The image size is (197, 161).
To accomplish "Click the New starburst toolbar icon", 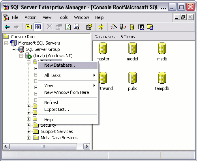I will coord(101,27).
